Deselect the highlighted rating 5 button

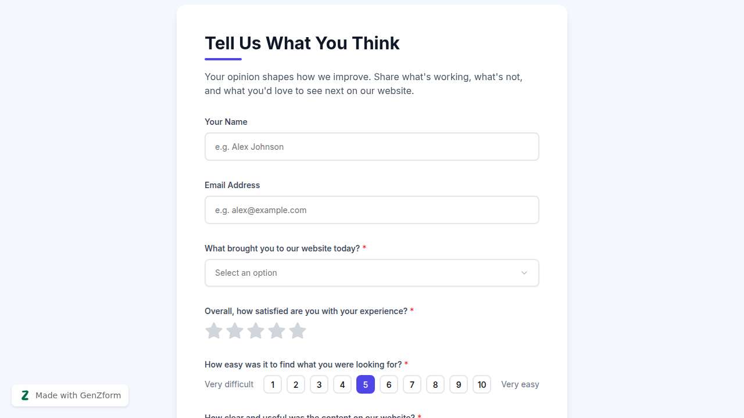(366, 384)
